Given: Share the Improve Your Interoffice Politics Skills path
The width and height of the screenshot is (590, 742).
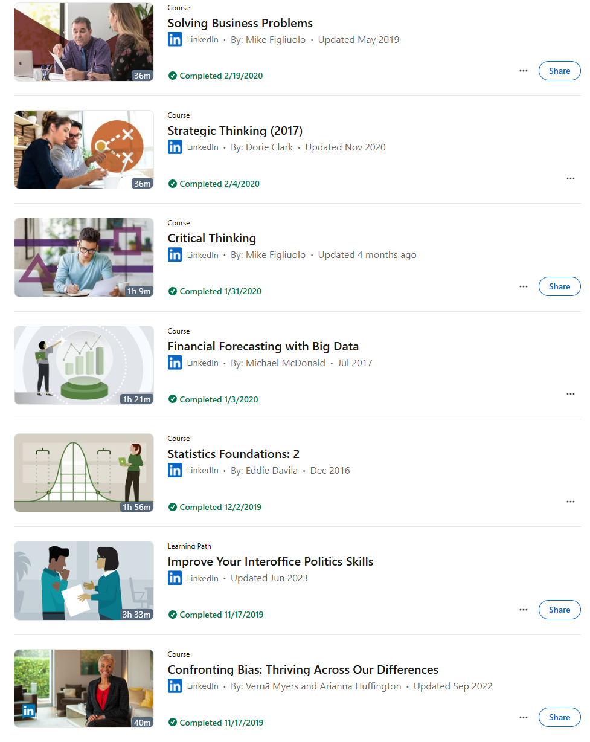Looking at the screenshot, I should (559, 610).
